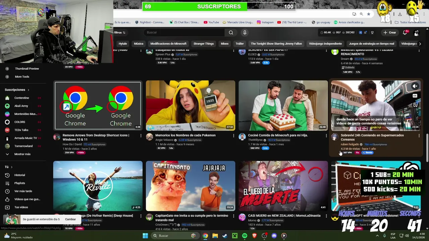Expand the Tú section chevron
Viewport: 429px width, 241px height.
pyautogui.click(x=12, y=167)
